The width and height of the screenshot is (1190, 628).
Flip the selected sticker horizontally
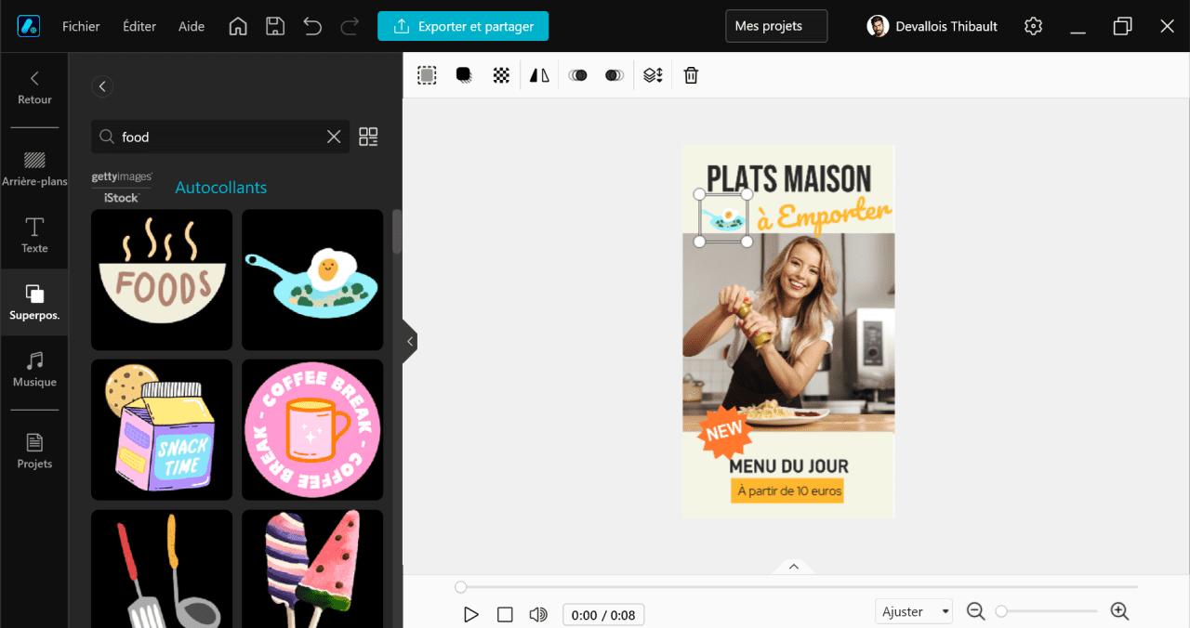538,74
